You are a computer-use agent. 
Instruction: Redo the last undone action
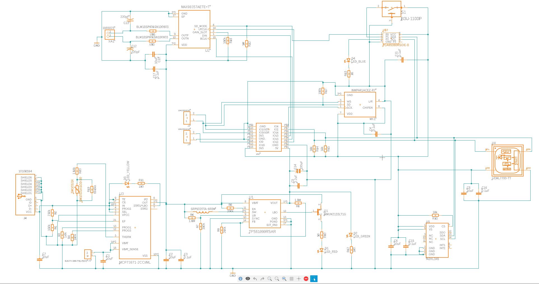[x=262, y=279]
